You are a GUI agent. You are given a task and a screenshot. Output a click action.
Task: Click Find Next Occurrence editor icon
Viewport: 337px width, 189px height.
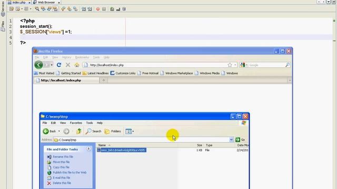click(x=49, y=9)
